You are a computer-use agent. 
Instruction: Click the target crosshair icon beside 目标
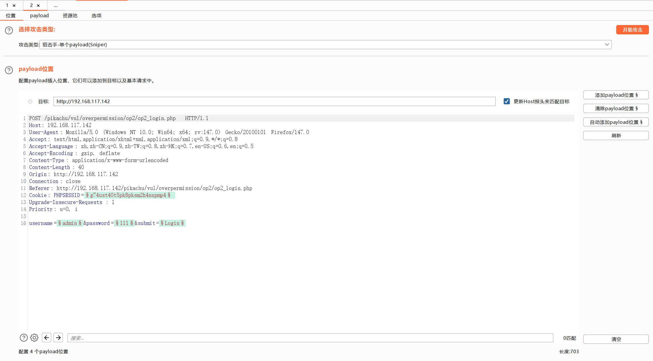[x=30, y=101]
